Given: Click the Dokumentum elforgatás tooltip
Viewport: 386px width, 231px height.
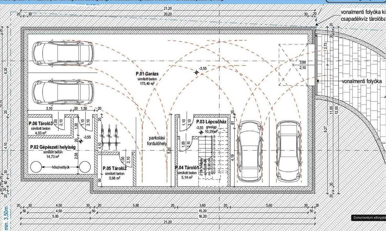Looking at the screenshot, I should [369, 218].
